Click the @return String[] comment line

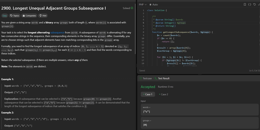tap(164, 26)
